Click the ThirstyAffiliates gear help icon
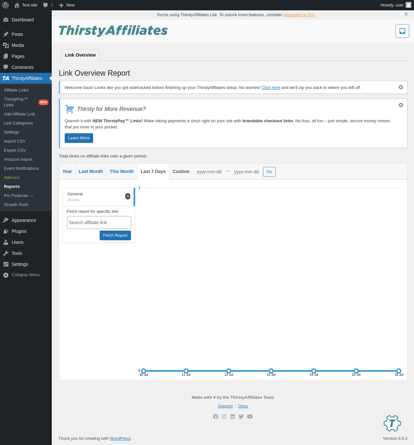 pyautogui.click(x=392, y=423)
